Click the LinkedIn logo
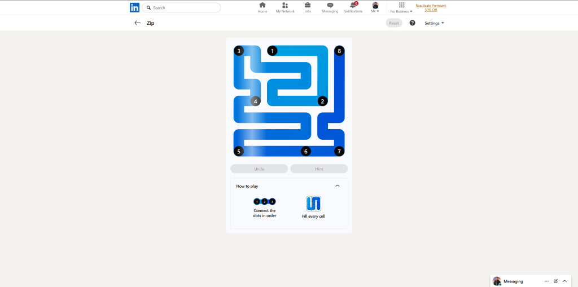This screenshot has height=287, width=578. coord(134,7)
